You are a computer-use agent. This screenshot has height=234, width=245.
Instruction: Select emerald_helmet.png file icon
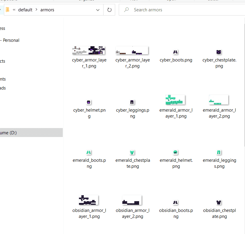(x=176, y=152)
